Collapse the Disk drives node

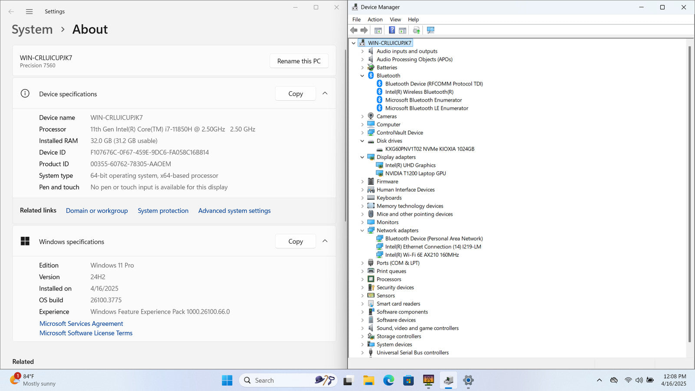click(362, 141)
